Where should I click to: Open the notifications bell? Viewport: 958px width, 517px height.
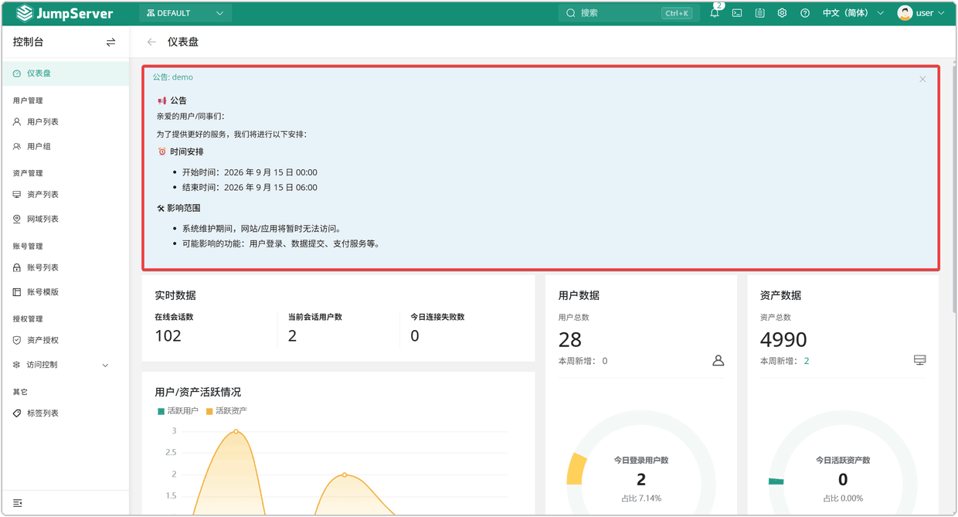click(715, 13)
